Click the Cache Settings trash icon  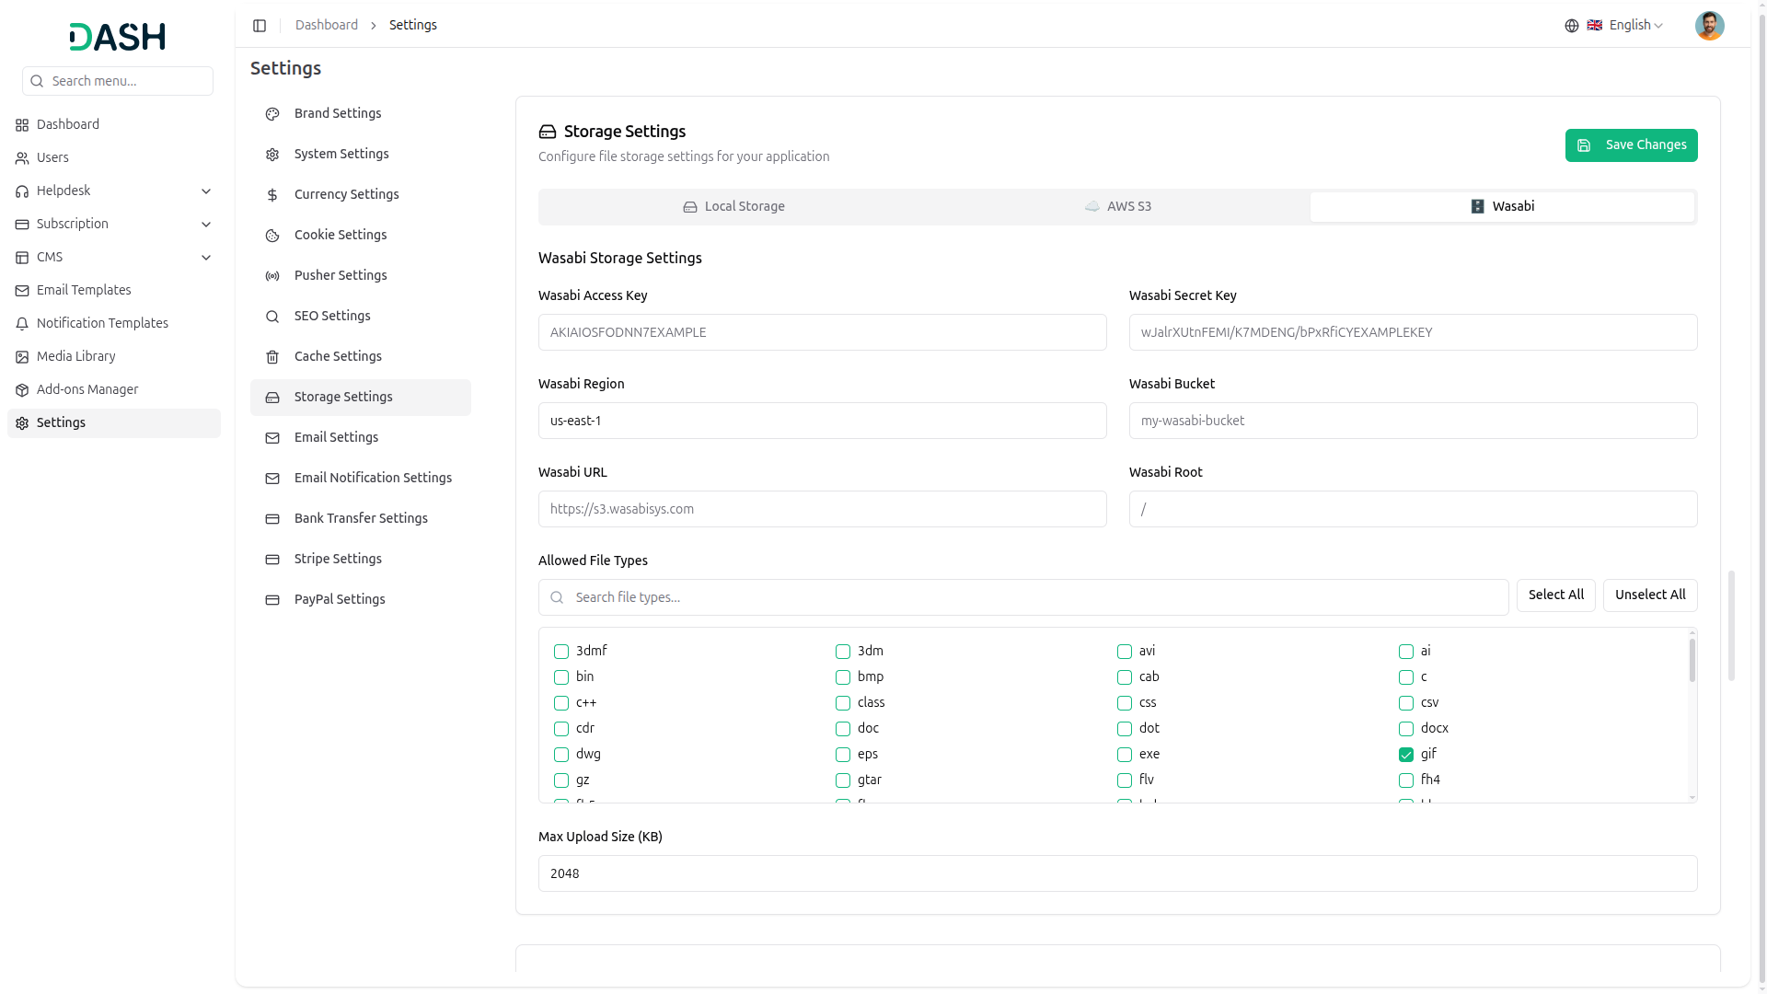[272, 357]
